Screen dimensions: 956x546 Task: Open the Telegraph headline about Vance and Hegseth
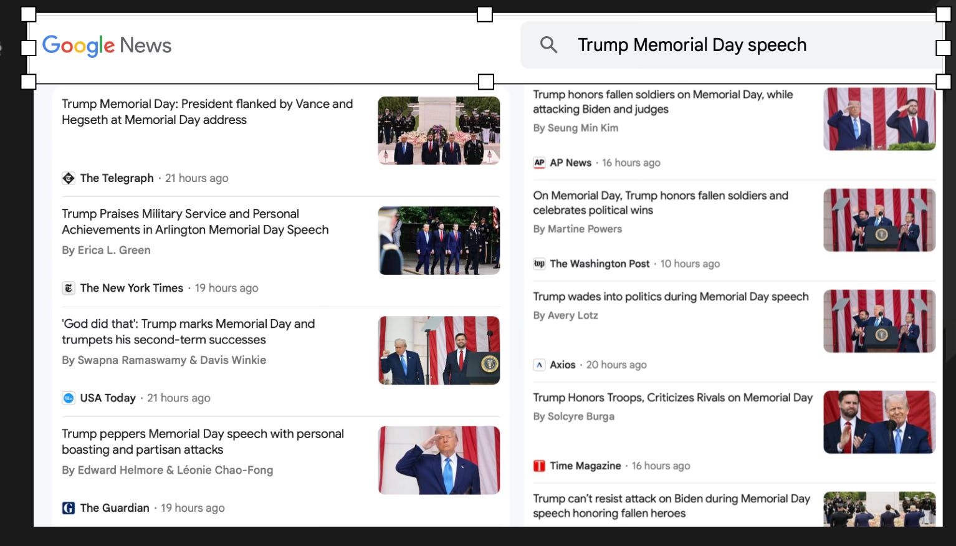click(x=208, y=112)
